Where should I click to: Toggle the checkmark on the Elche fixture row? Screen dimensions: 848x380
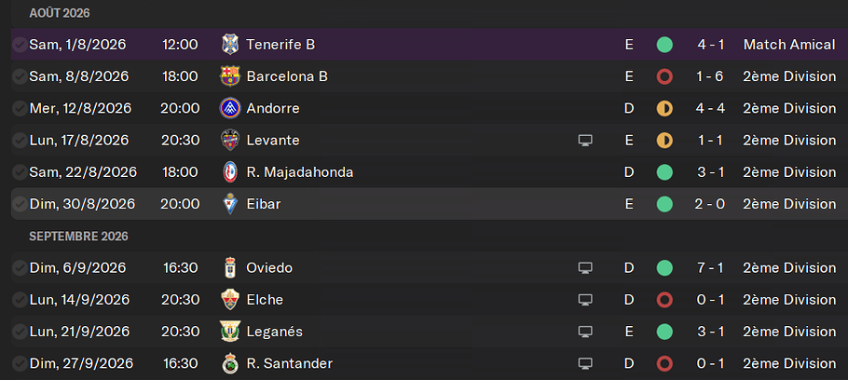point(20,300)
